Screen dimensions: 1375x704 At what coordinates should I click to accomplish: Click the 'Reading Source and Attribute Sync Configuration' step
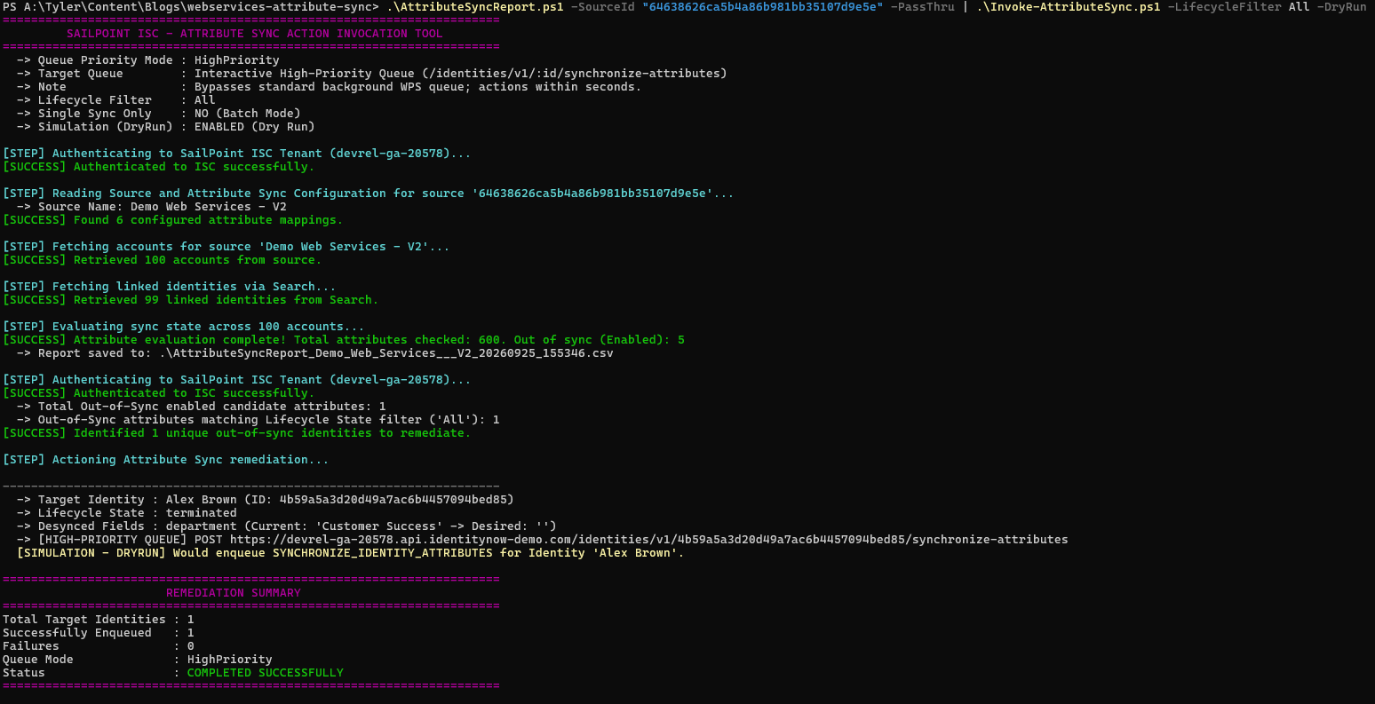(x=369, y=194)
